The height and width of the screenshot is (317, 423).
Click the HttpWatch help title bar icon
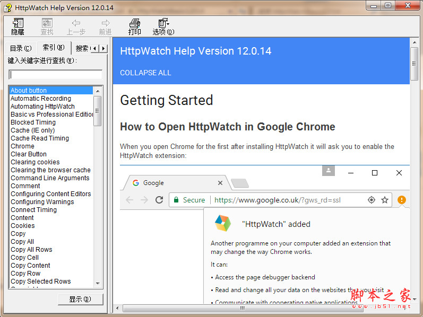(7, 8)
